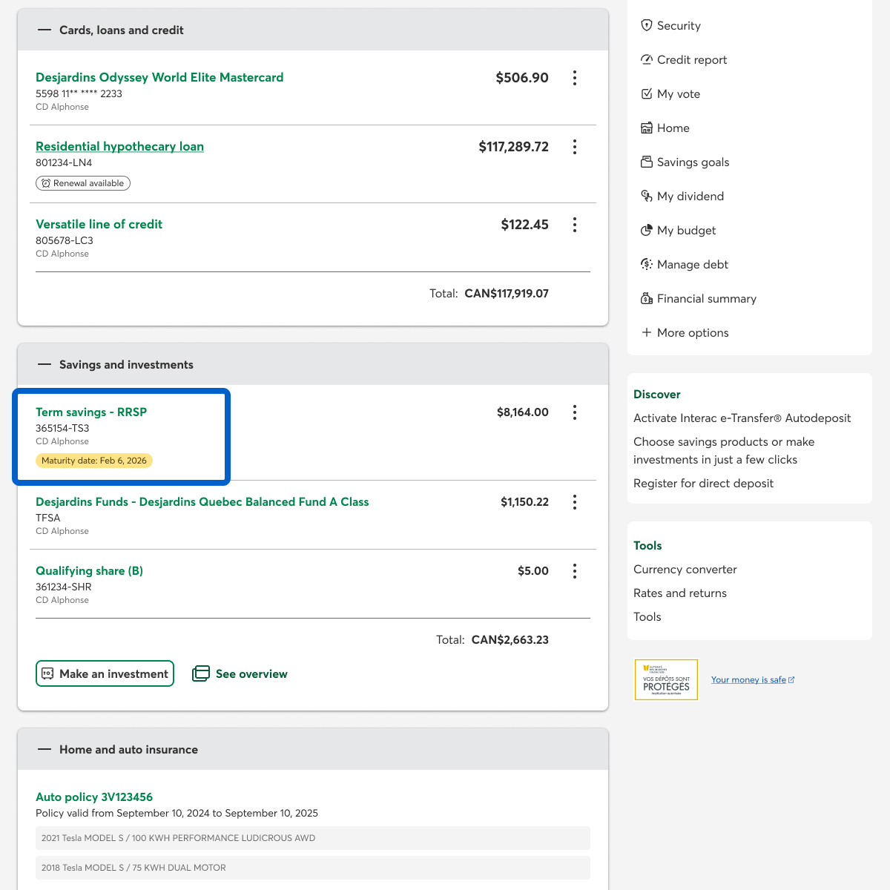Collapse the Home and auto insurance section

pyautogui.click(x=44, y=750)
